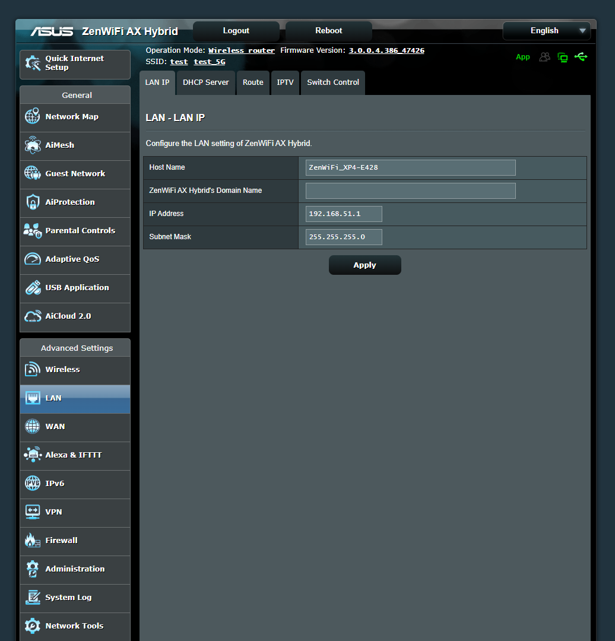Switch to the DHCP Server tab
Image resolution: width=615 pixels, height=641 pixels.
(x=205, y=82)
